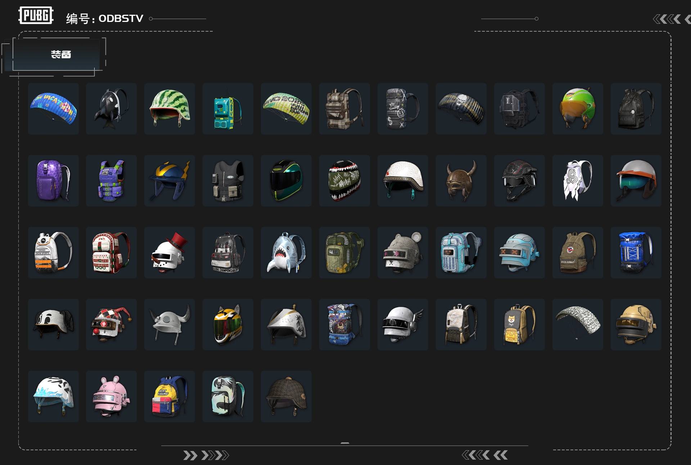Screen dimensions: 691x465
Task: Select the teal robot backpack
Action: (x=228, y=109)
